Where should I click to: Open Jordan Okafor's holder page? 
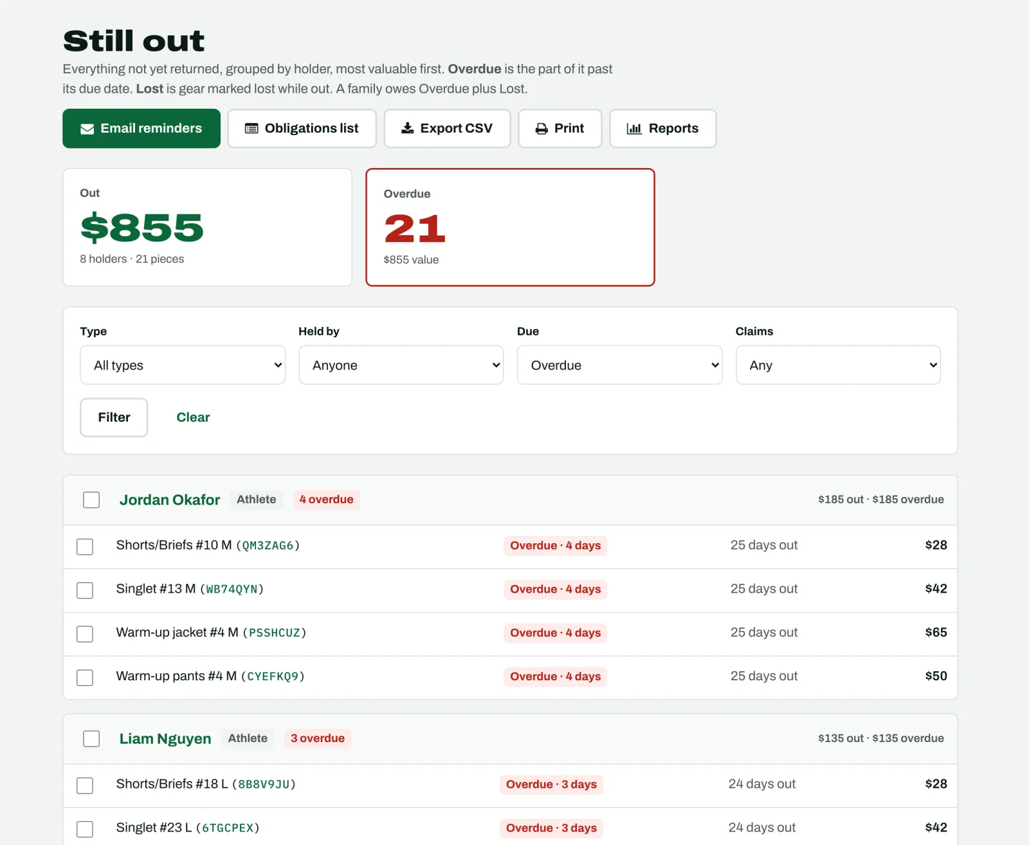170,500
